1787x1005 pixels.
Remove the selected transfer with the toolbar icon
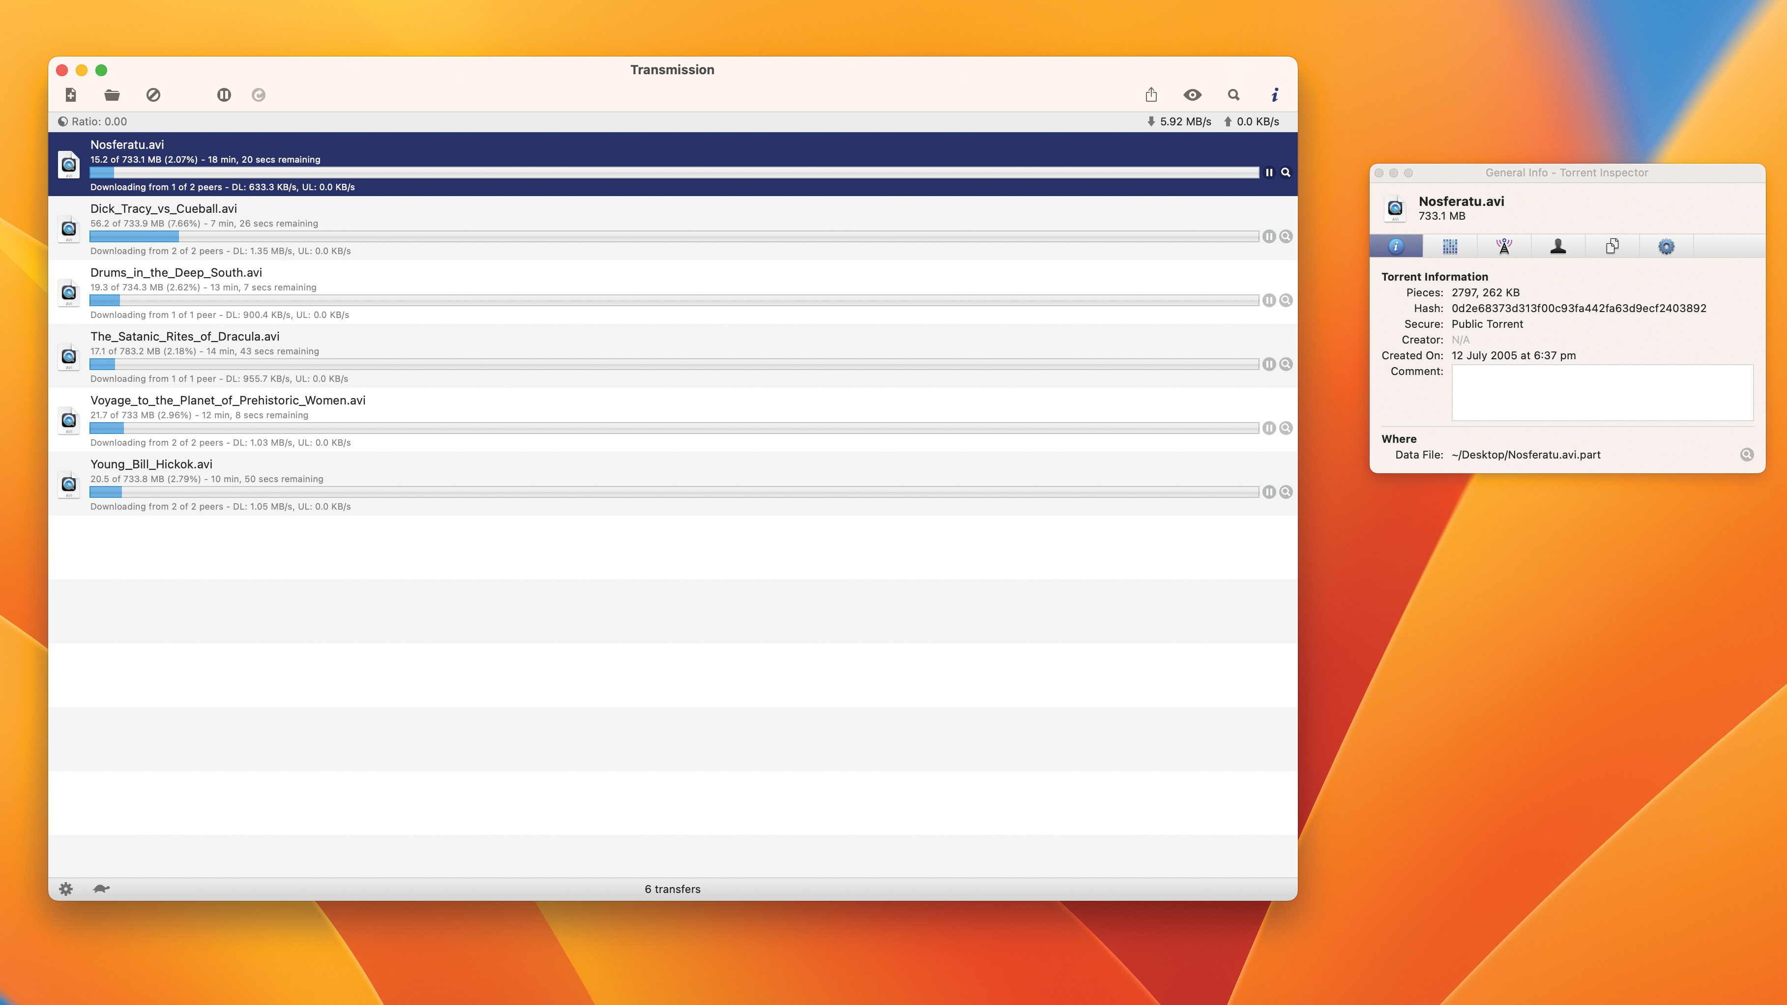pos(153,95)
